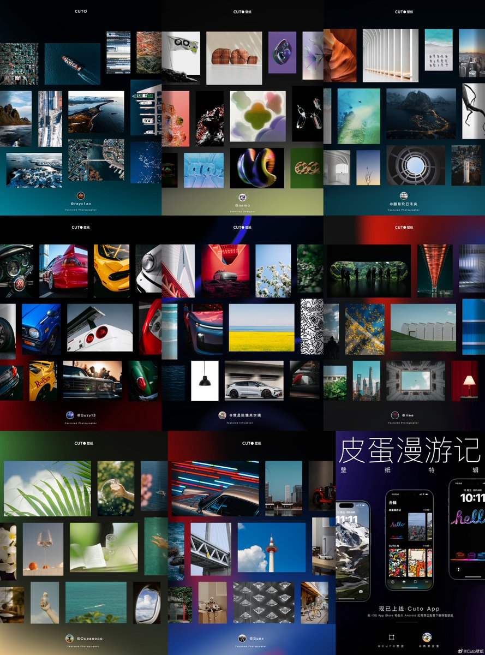485x655 pixels.
Task: Open the neon lights car wallpaper
Action: [215, 489]
